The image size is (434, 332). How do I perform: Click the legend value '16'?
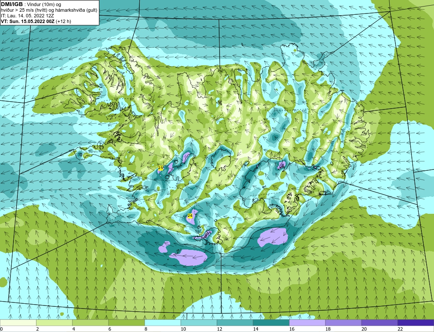[292, 329]
